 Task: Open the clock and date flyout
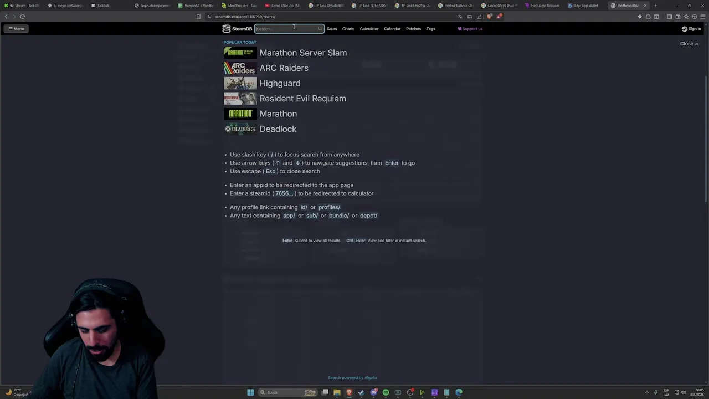point(697,392)
